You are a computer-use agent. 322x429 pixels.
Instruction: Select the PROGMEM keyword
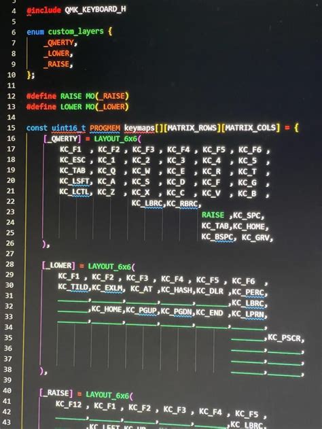(x=105, y=128)
